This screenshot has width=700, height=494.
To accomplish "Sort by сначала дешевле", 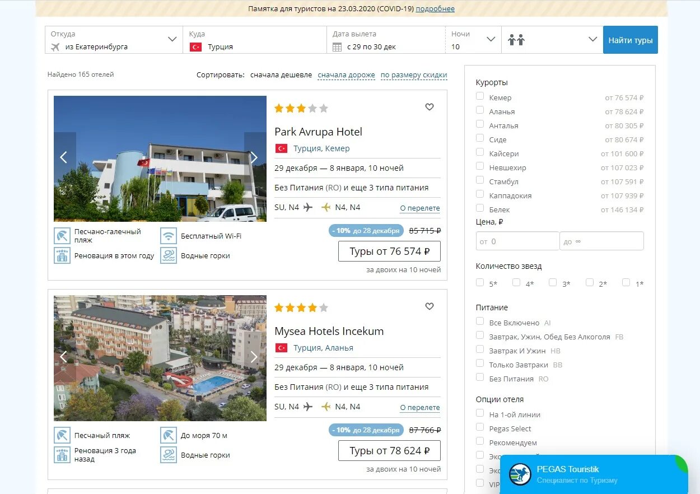I will click(x=281, y=74).
